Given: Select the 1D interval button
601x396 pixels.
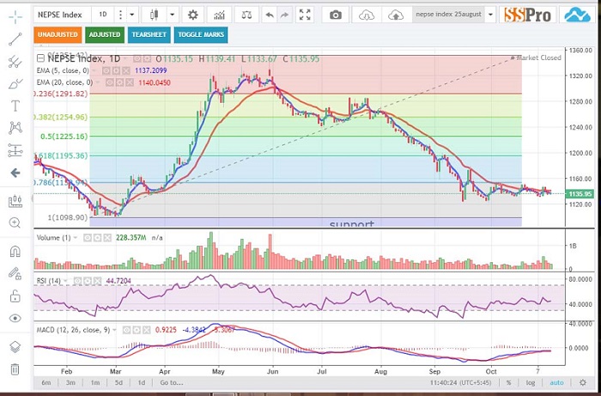Looking at the screenshot, I should pyautogui.click(x=103, y=15).
